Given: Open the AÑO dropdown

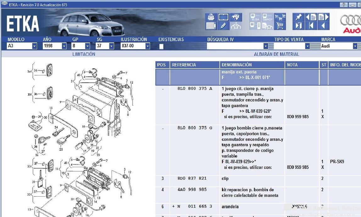Looking at the screenshot, I should click(x=64, y=46).
